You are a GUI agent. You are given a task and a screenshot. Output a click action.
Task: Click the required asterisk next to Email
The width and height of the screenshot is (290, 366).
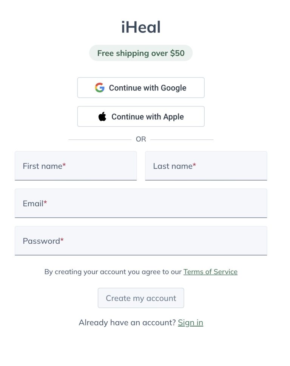(x=45, y=203)
